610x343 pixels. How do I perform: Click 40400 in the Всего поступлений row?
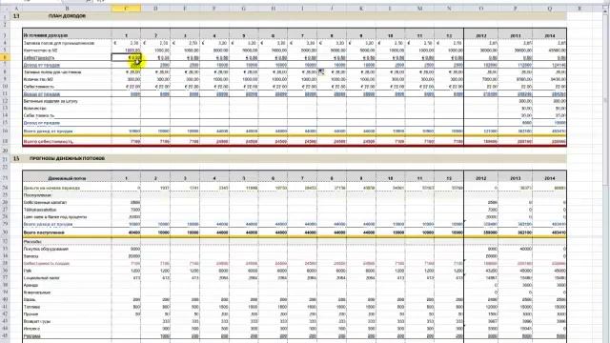point(134,232)
